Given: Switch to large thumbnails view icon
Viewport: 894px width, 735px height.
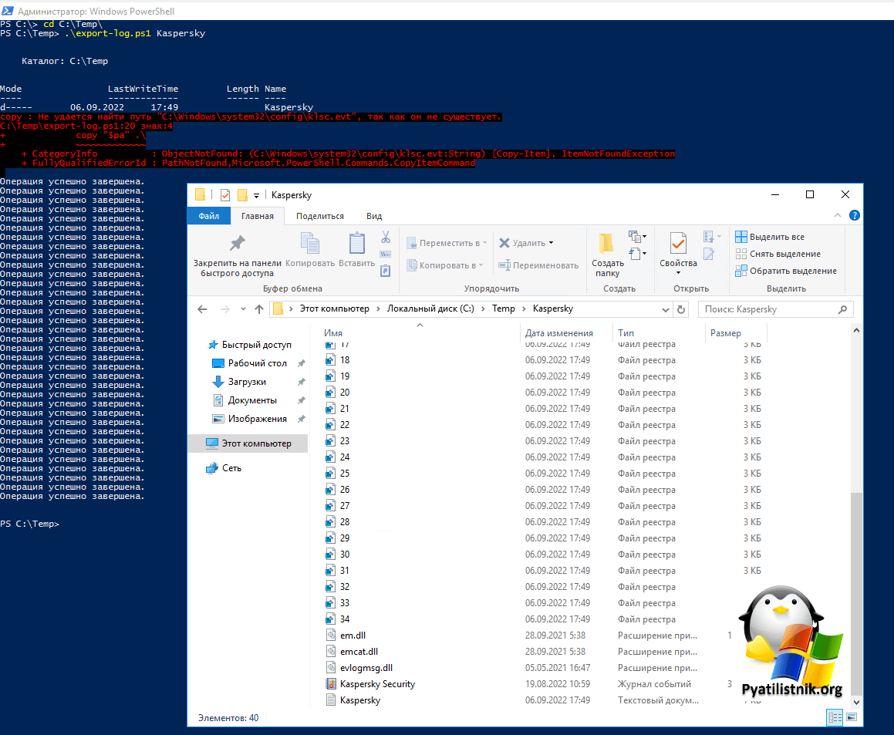Looking at the screenshot, I should pyautogui.click(x=852, y=717).
